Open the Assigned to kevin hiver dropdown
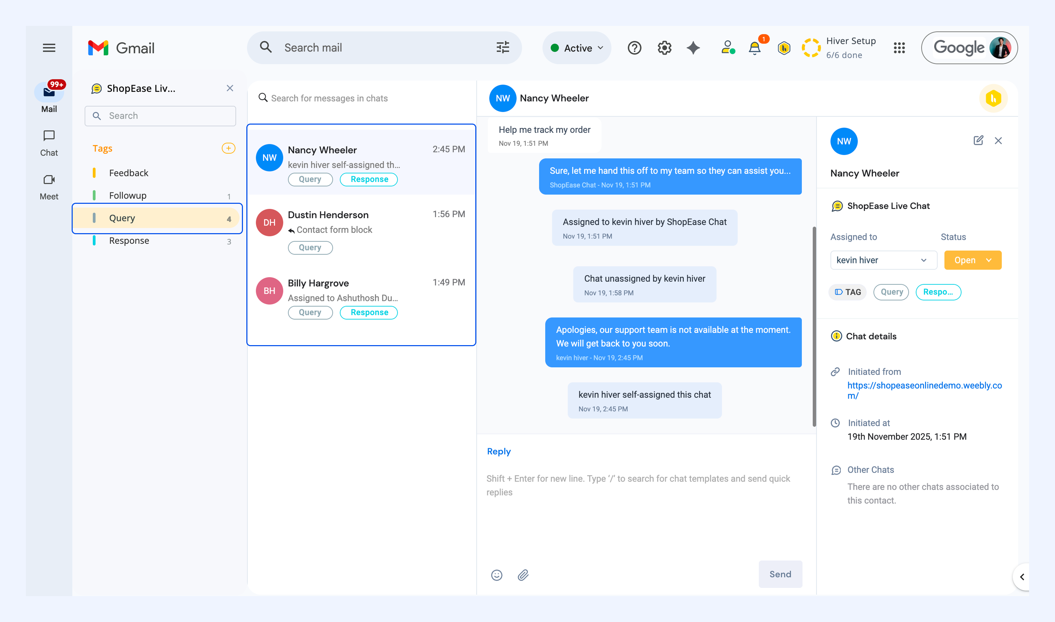 pyautogui.click(x=884, y=260)
